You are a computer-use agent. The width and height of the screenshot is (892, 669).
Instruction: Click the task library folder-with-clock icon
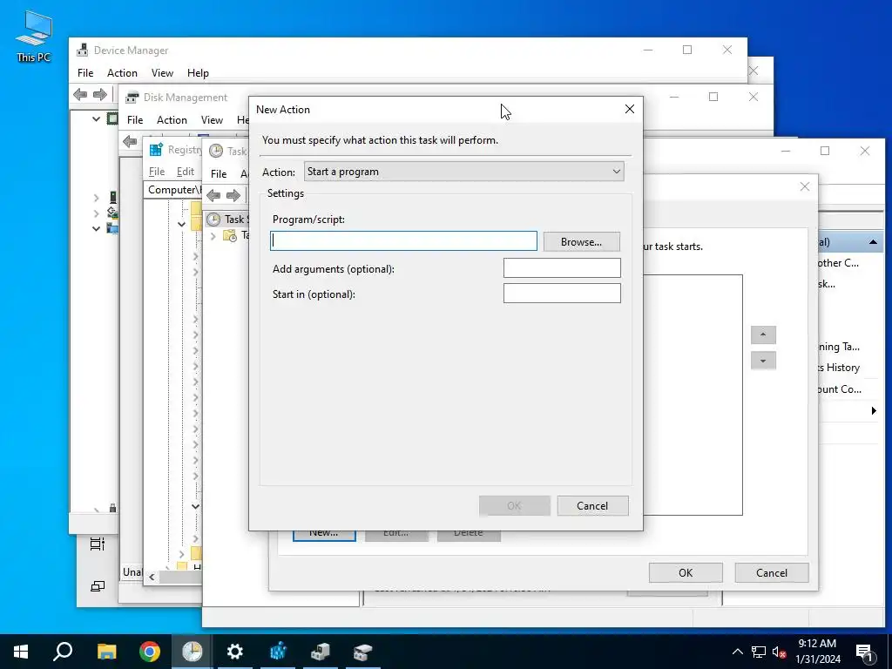(230, 235)
